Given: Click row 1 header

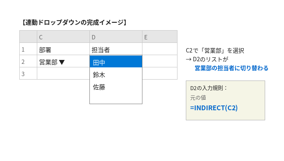Looking at the screenshot, I should pos(28,49).
